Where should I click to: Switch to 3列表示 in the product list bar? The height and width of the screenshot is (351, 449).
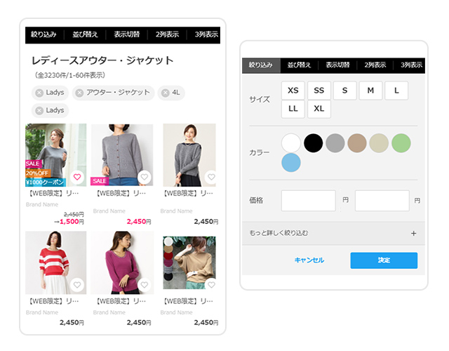coord(206,35)
